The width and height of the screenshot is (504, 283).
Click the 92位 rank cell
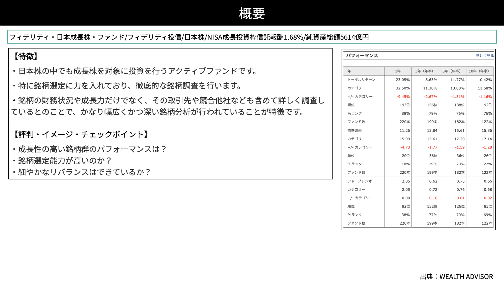click(x=488, y=105)
